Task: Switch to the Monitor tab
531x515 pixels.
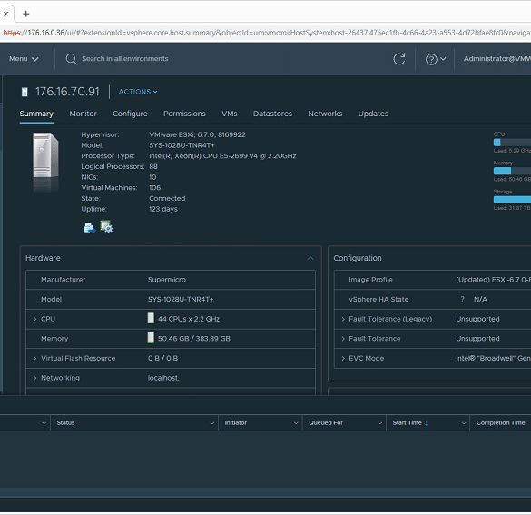Action: coord(83,114)
